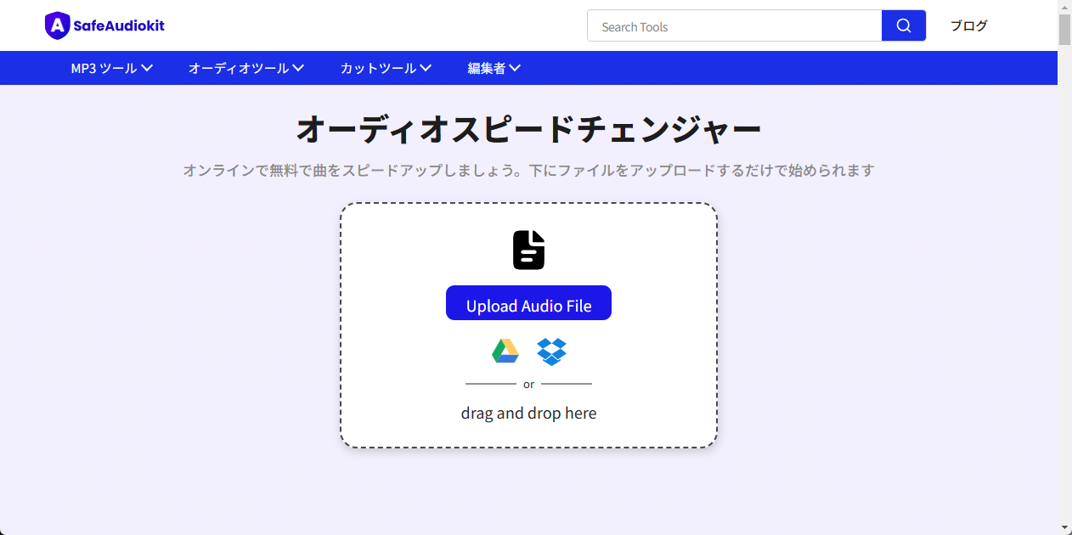1072x535 pixels.
Task: Click the search icon inside the blue box
Action: [x=903, y=25]
